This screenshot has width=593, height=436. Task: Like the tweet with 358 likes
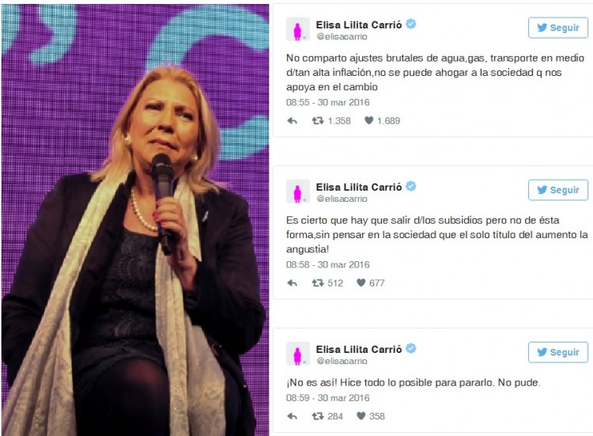pyautogui.click(x=361, y=415)
